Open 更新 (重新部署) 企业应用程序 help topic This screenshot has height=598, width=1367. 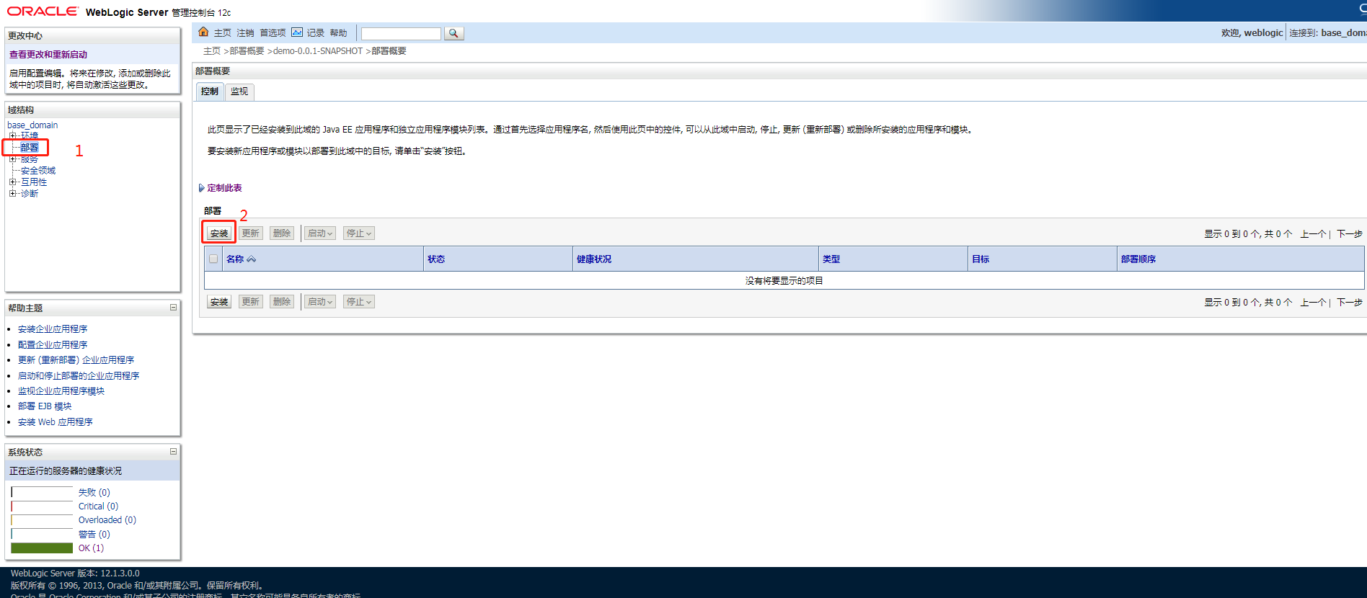click(x=76, y=360)
